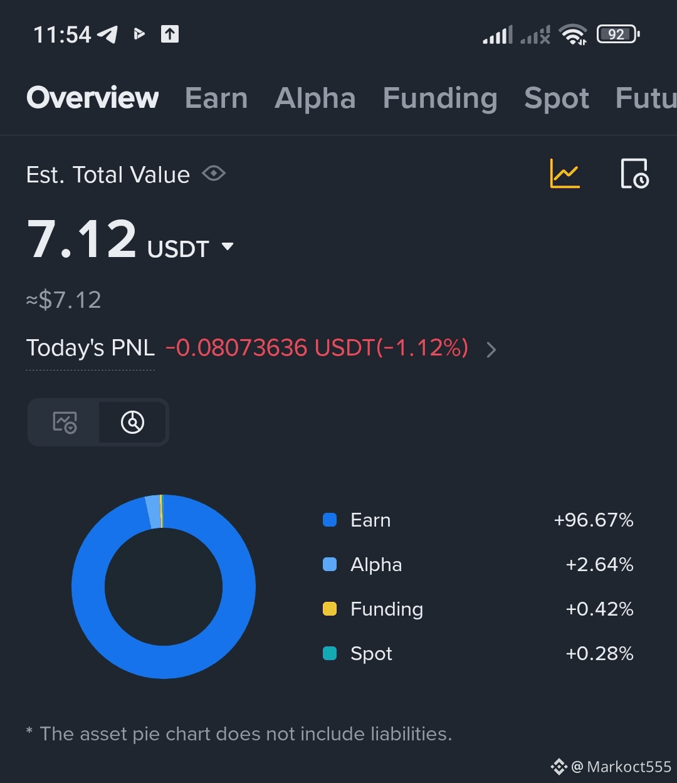This screenshot has width=677, height=783.
Task: Switch to the asset list chart view
Action: (x=65, y=423)
